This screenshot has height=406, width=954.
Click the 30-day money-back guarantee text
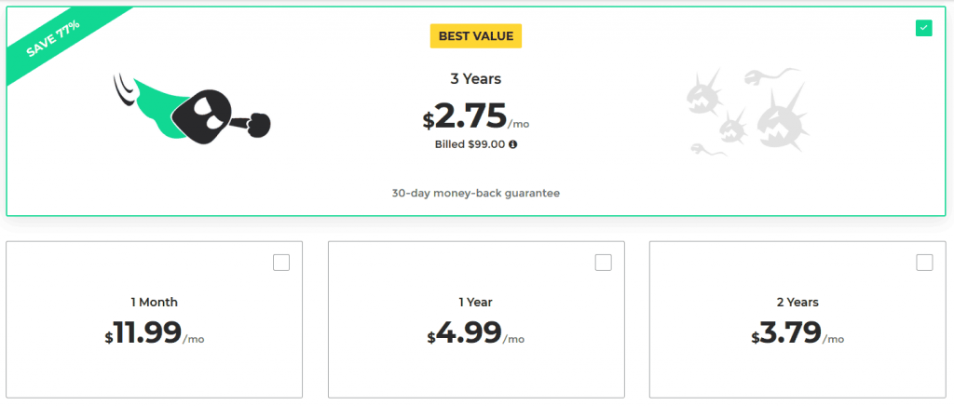pos(476,194)
